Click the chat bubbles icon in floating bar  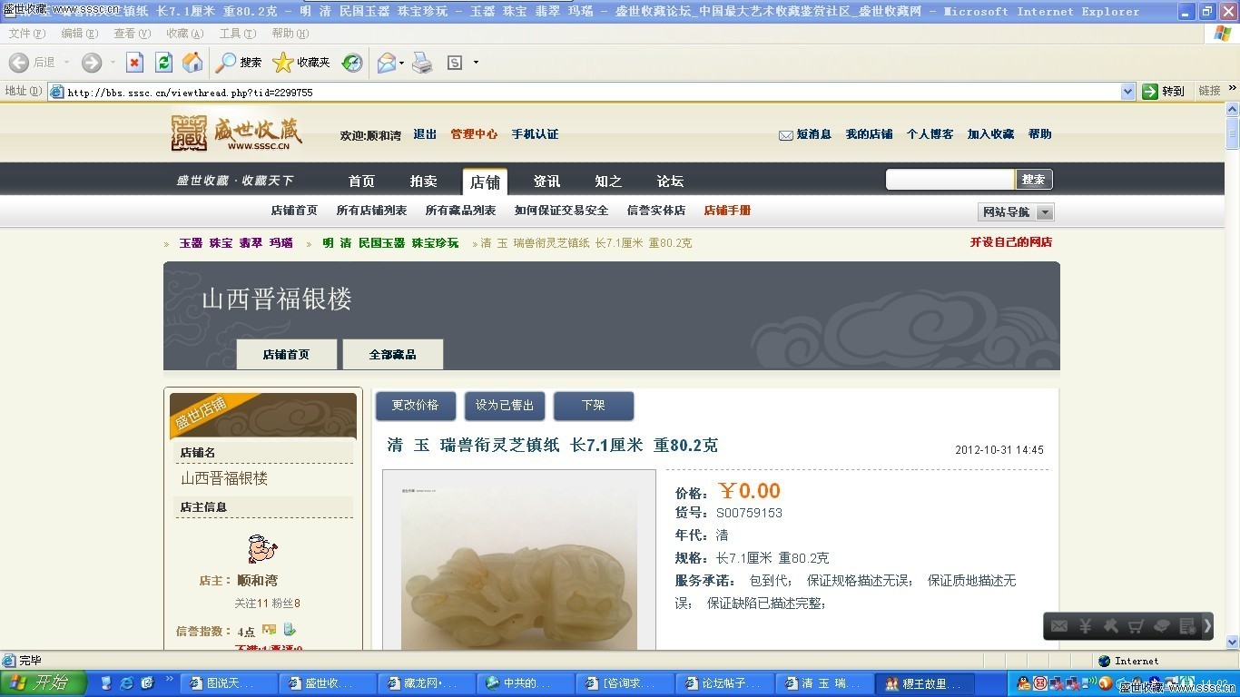point(1161,626)
